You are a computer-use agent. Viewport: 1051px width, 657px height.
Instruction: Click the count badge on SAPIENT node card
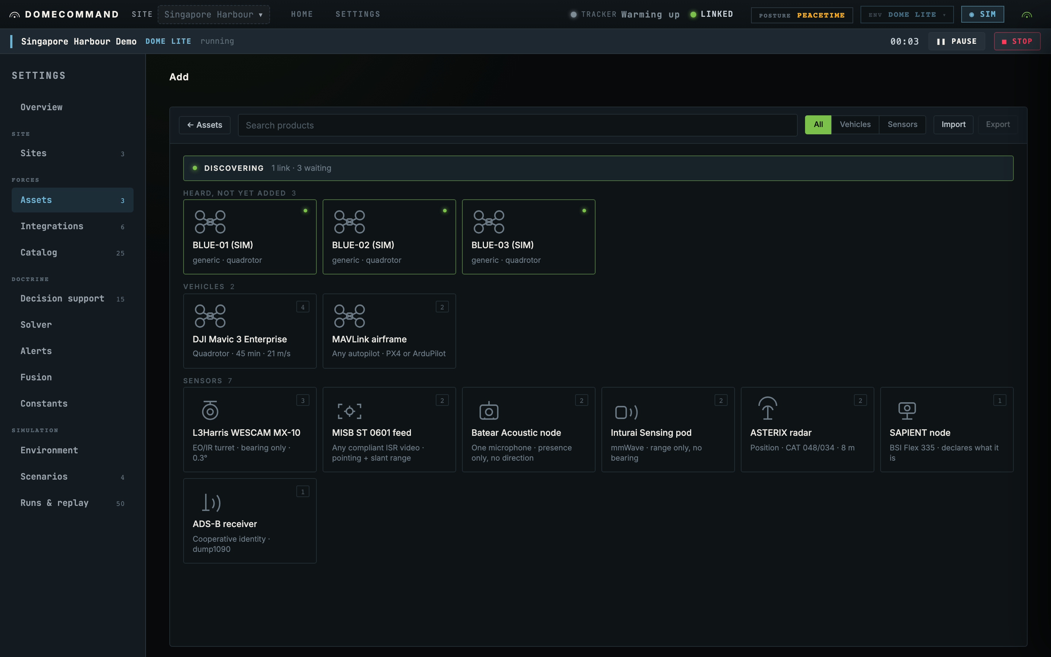(1000, 400)
